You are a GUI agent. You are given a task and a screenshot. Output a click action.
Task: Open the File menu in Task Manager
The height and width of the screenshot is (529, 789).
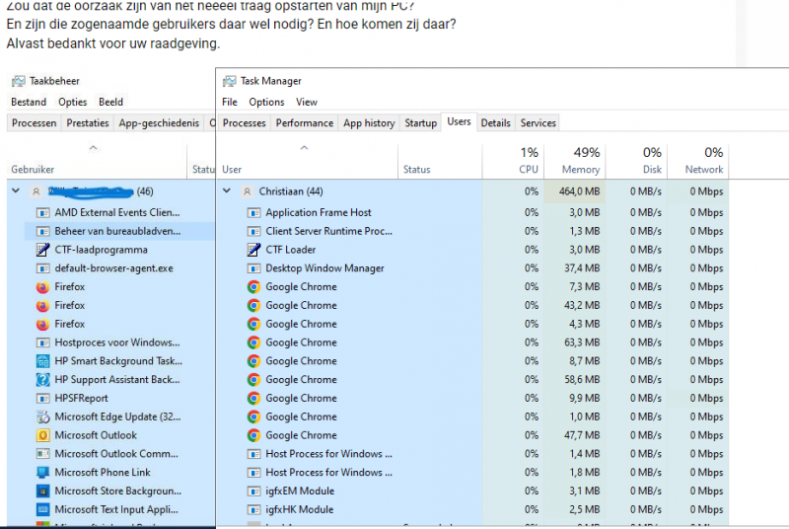230,102
